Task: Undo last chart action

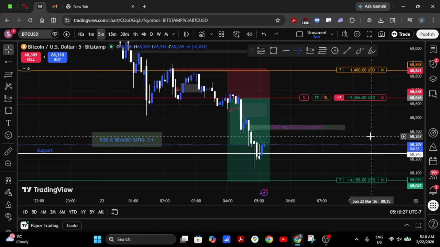Action: [x=264, y=34]
